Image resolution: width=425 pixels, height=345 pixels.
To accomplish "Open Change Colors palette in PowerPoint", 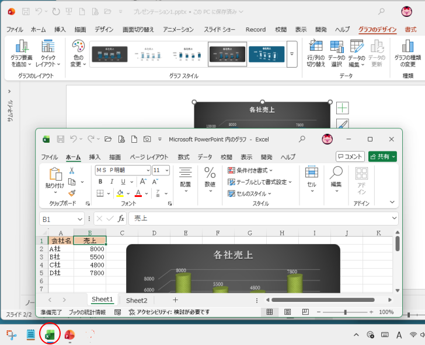I will [78, 53].
